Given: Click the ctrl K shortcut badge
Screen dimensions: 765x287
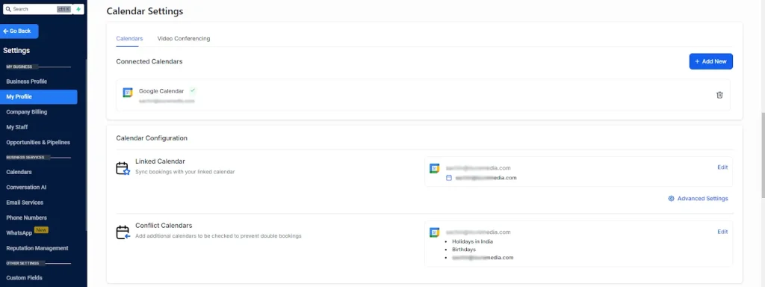Looking at the screenshot, I should pos(64,9).
